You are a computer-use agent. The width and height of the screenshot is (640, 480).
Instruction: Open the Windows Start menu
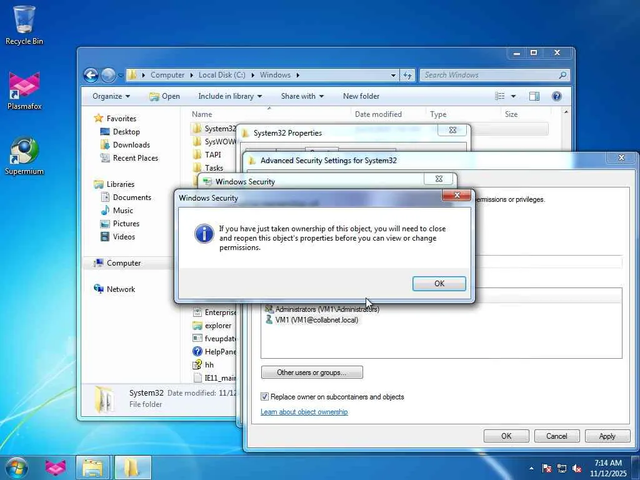tap(16, 467)
